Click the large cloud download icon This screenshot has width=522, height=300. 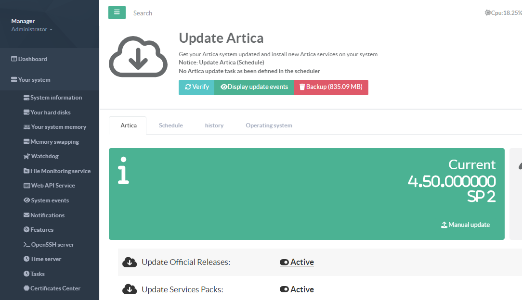138,54
